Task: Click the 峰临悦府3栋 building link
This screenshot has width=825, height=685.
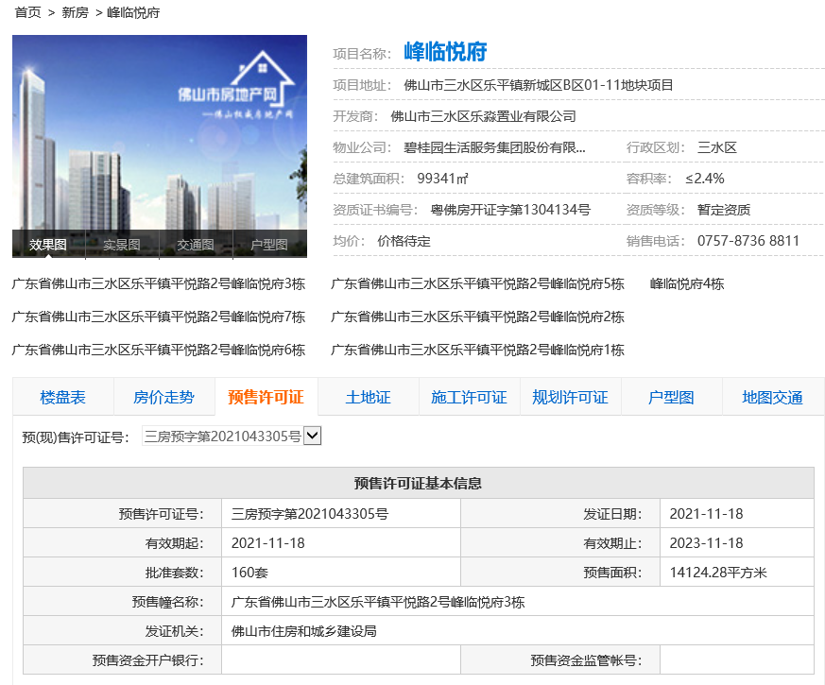Action: [159, 283]
